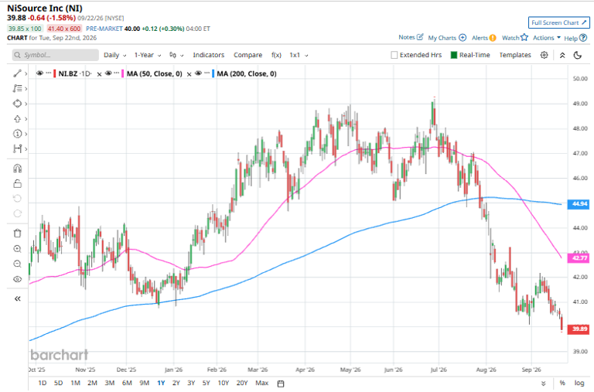The width and height of the screenshot is (594, 392).
Task: Open the custom date range calendar
Action: (281, 383)
